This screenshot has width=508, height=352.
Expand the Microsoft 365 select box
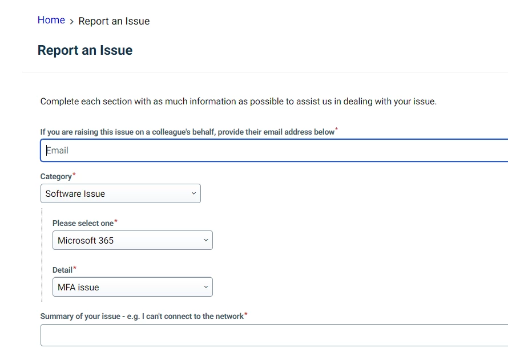point(132,240)
